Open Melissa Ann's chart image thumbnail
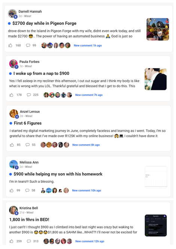176x249 pixels. [156, 177]
